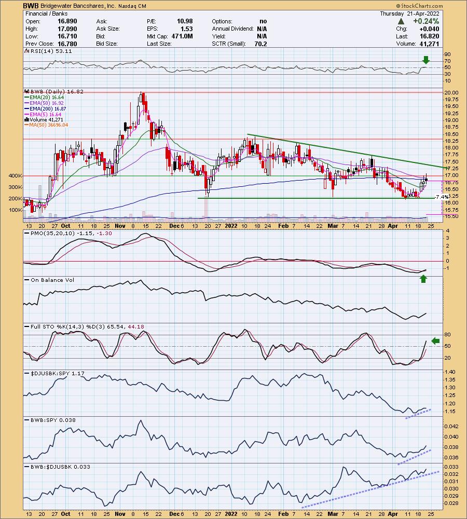
Task: Click the BWB ticker symbol in header
Action: tap(31, 6)
